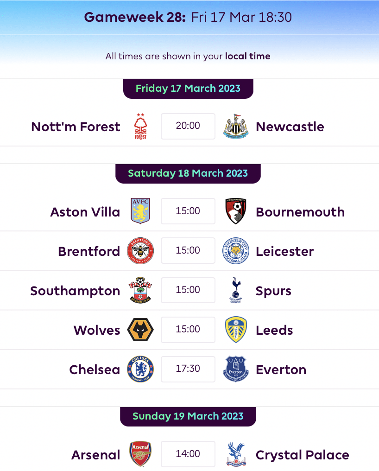Select the Crystal Palace eagle crest
The width and height of the screenshot is (379, 471).
click(x=236, y=454)
